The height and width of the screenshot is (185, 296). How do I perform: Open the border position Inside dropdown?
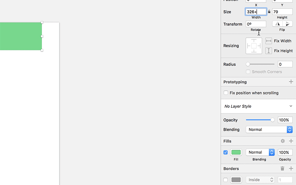pos(260,180)
